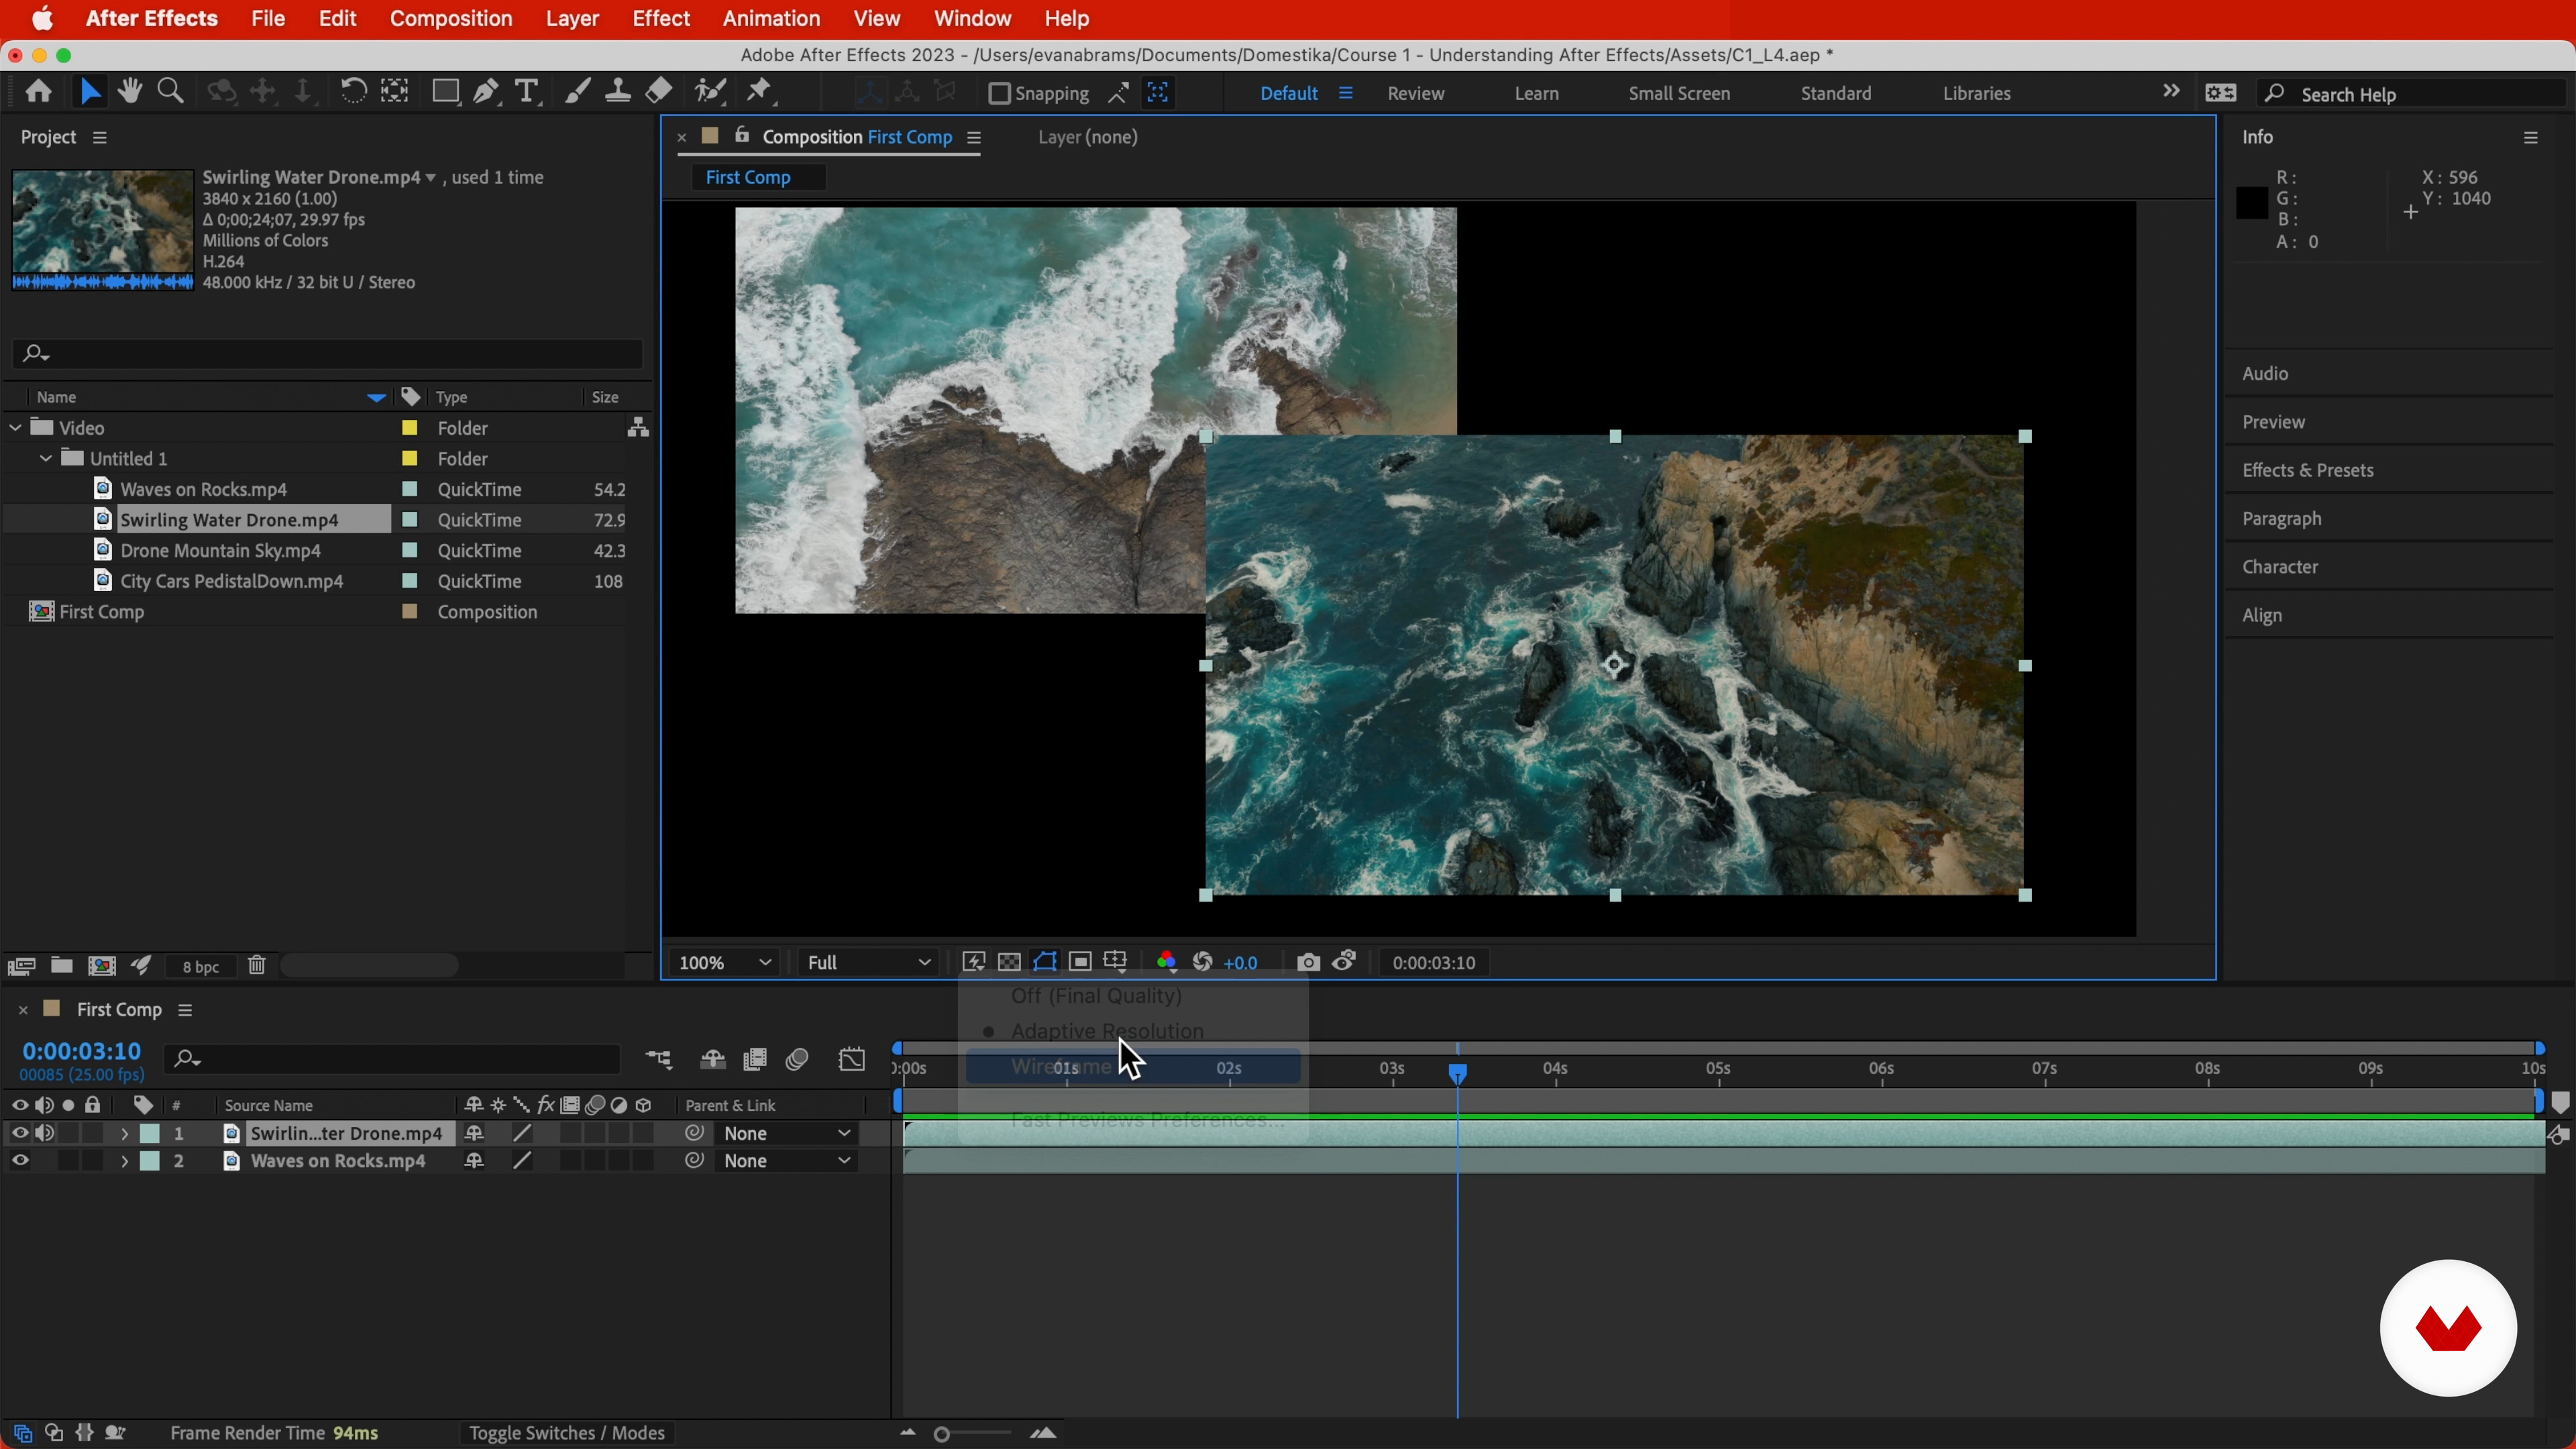
Task: Select the Zoom magnifier tool
Action: tap(171, 92)
